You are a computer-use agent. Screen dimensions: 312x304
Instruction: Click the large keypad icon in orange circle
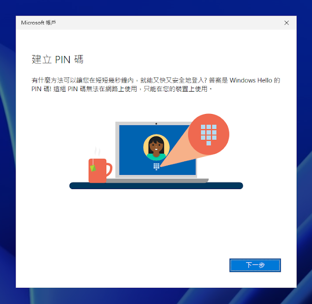[208, 134]
